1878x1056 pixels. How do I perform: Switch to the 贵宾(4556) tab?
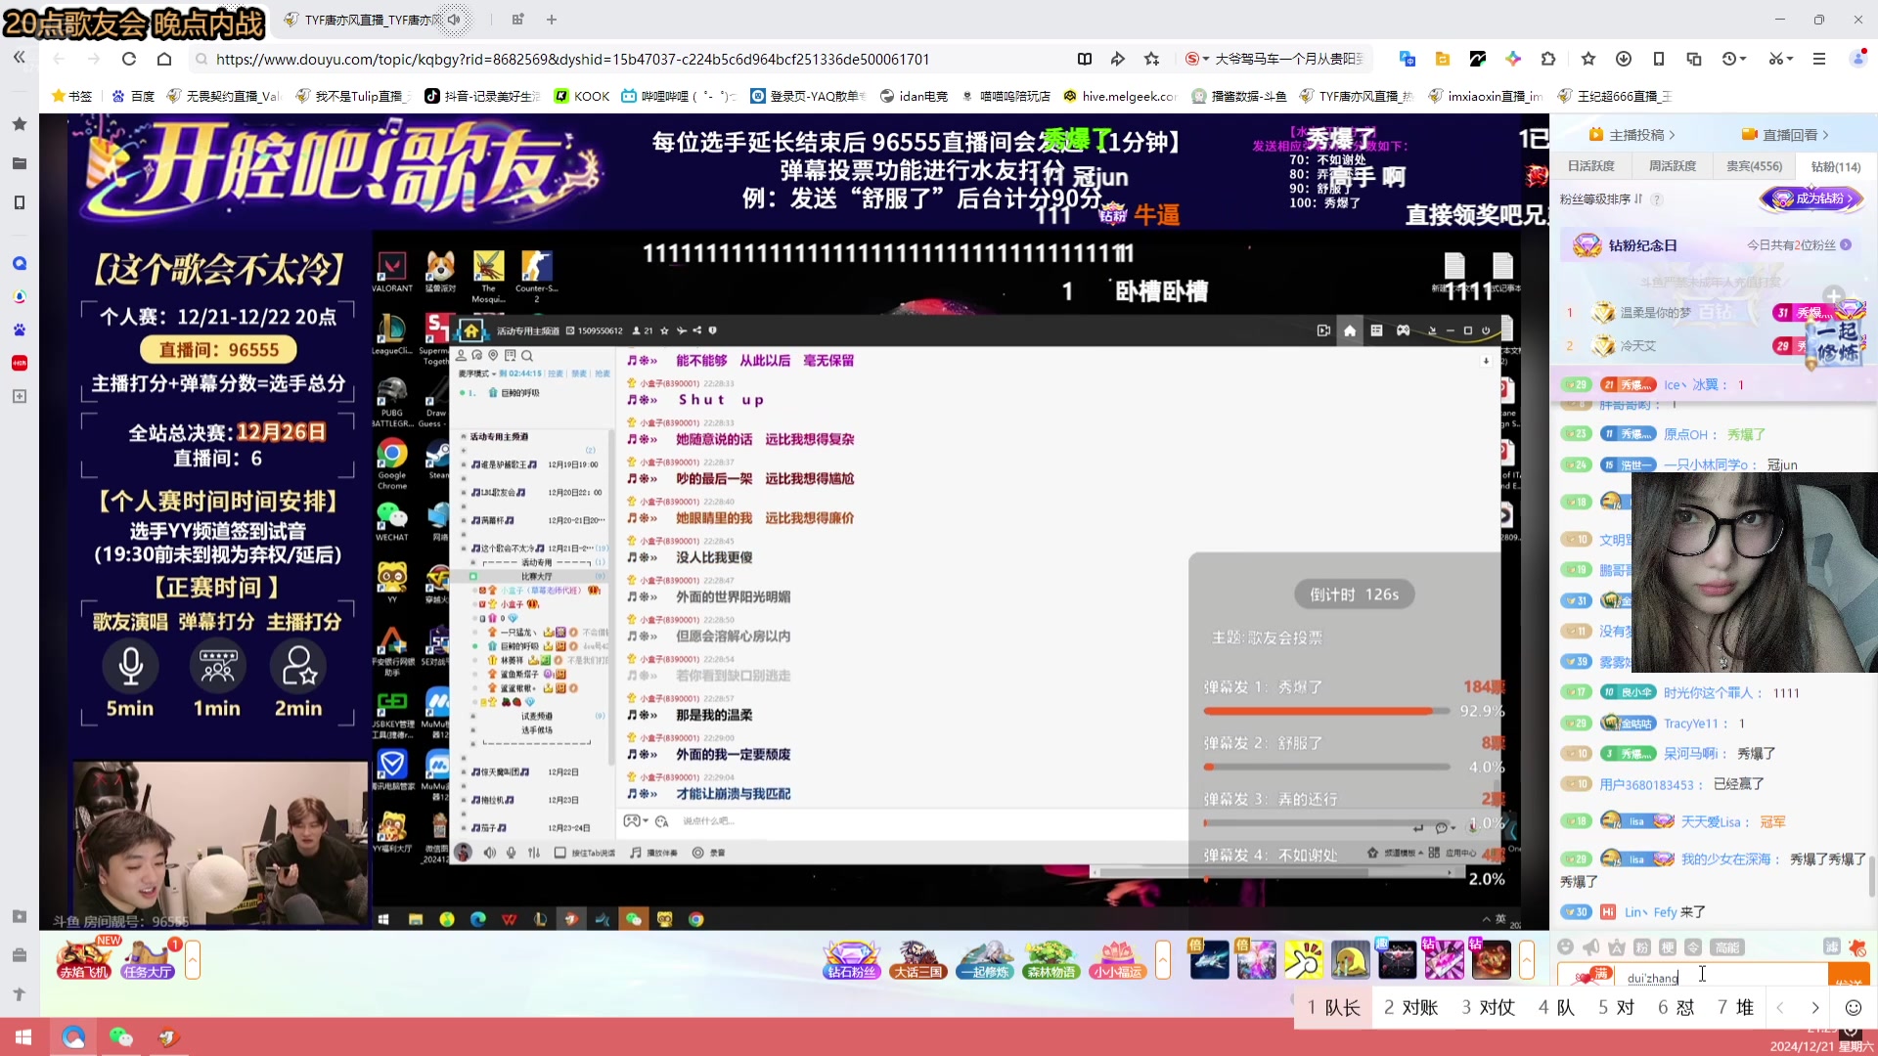tap(1754, 166)
